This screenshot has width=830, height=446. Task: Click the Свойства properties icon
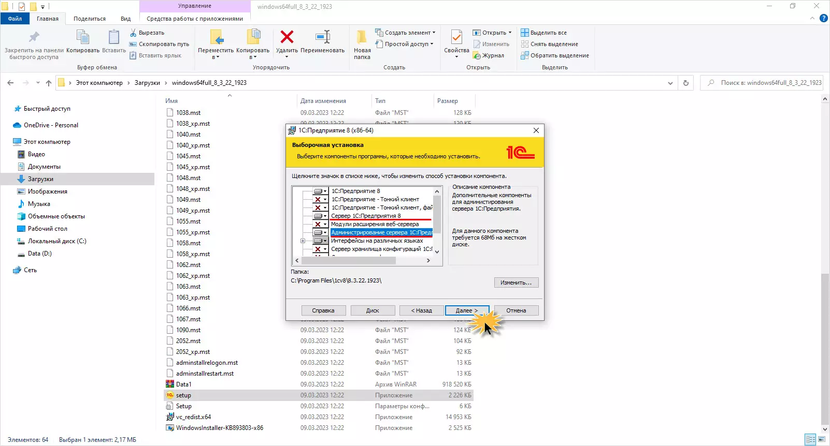coord(456,37)
